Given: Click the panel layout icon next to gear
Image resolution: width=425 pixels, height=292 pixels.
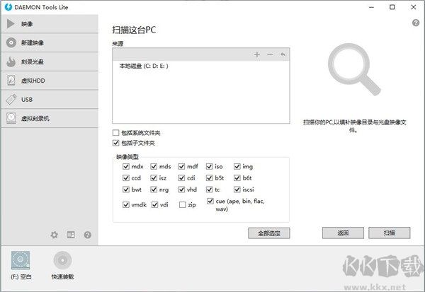Looking at the screenshot, I should [x=71, y=235].
